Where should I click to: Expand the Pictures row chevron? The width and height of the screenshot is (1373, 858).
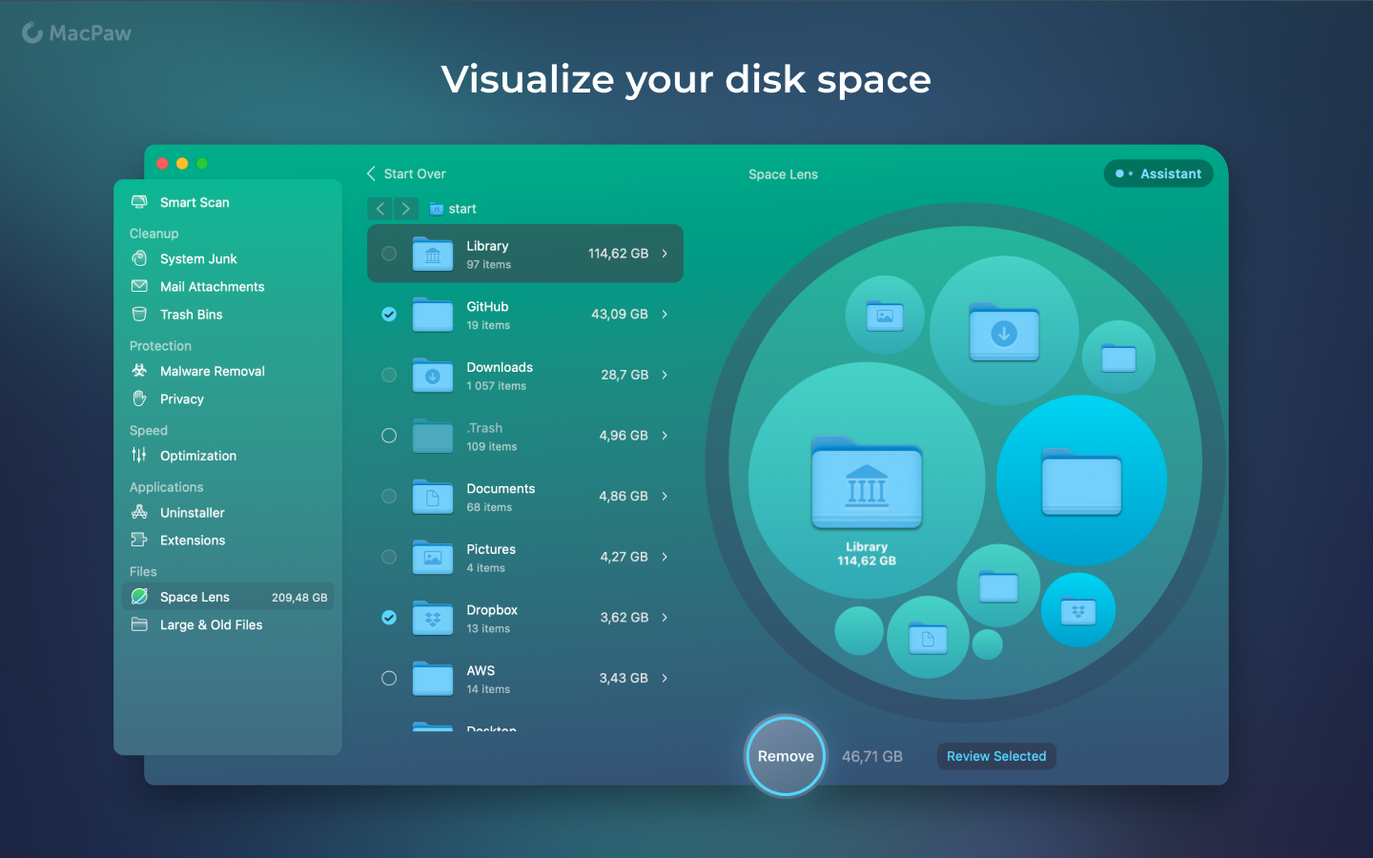coord(665,557)
